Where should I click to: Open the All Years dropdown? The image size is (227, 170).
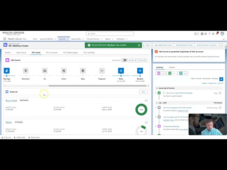tap(132, 60)
